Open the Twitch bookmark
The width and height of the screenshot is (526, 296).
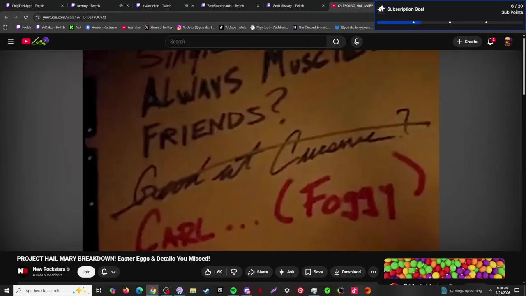[x=23, y=28]
